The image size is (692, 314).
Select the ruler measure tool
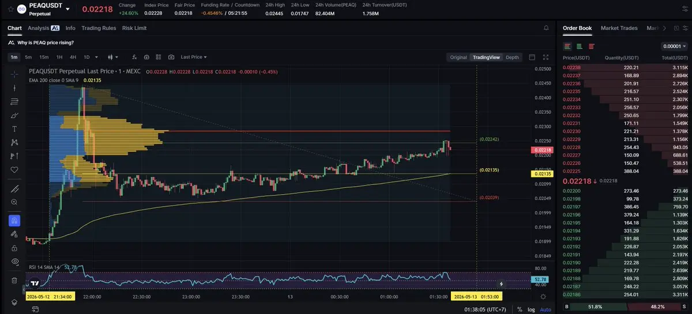14,189
